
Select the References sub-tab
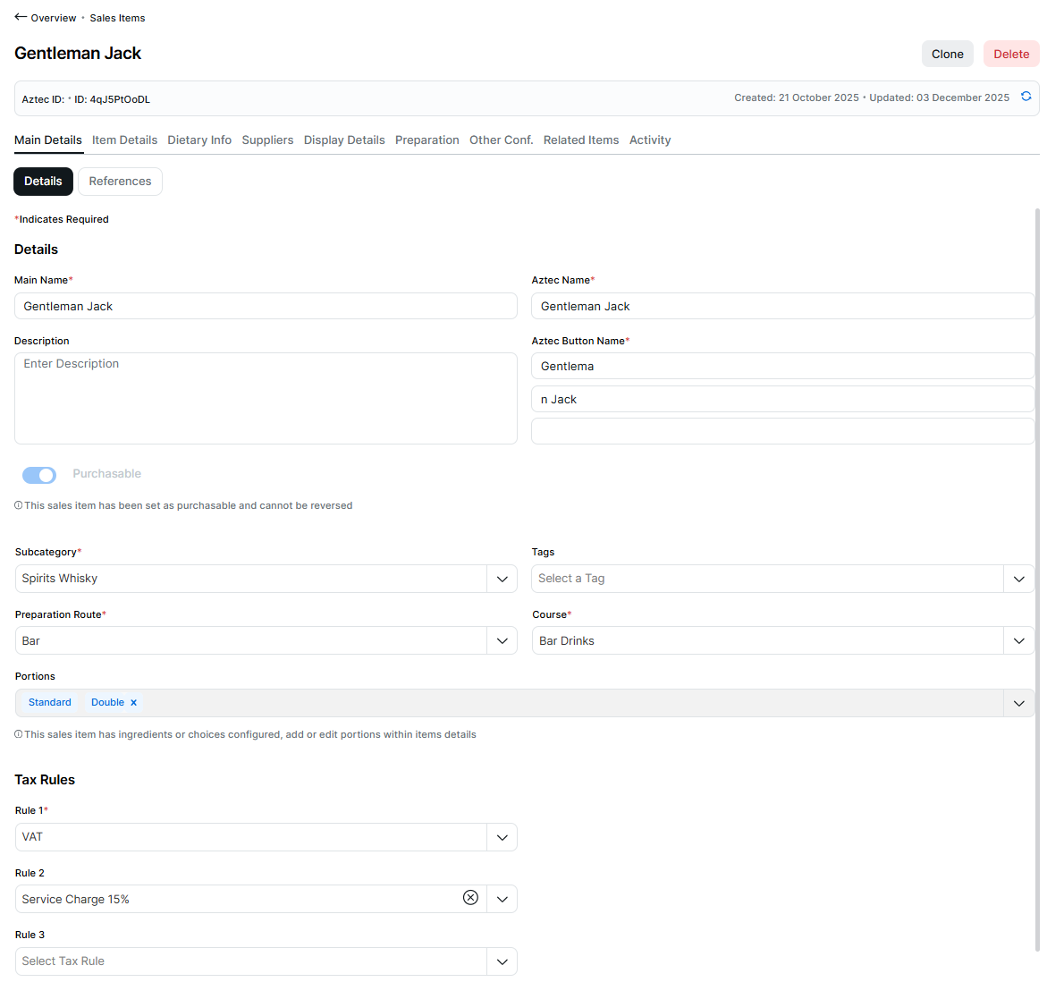120,182
